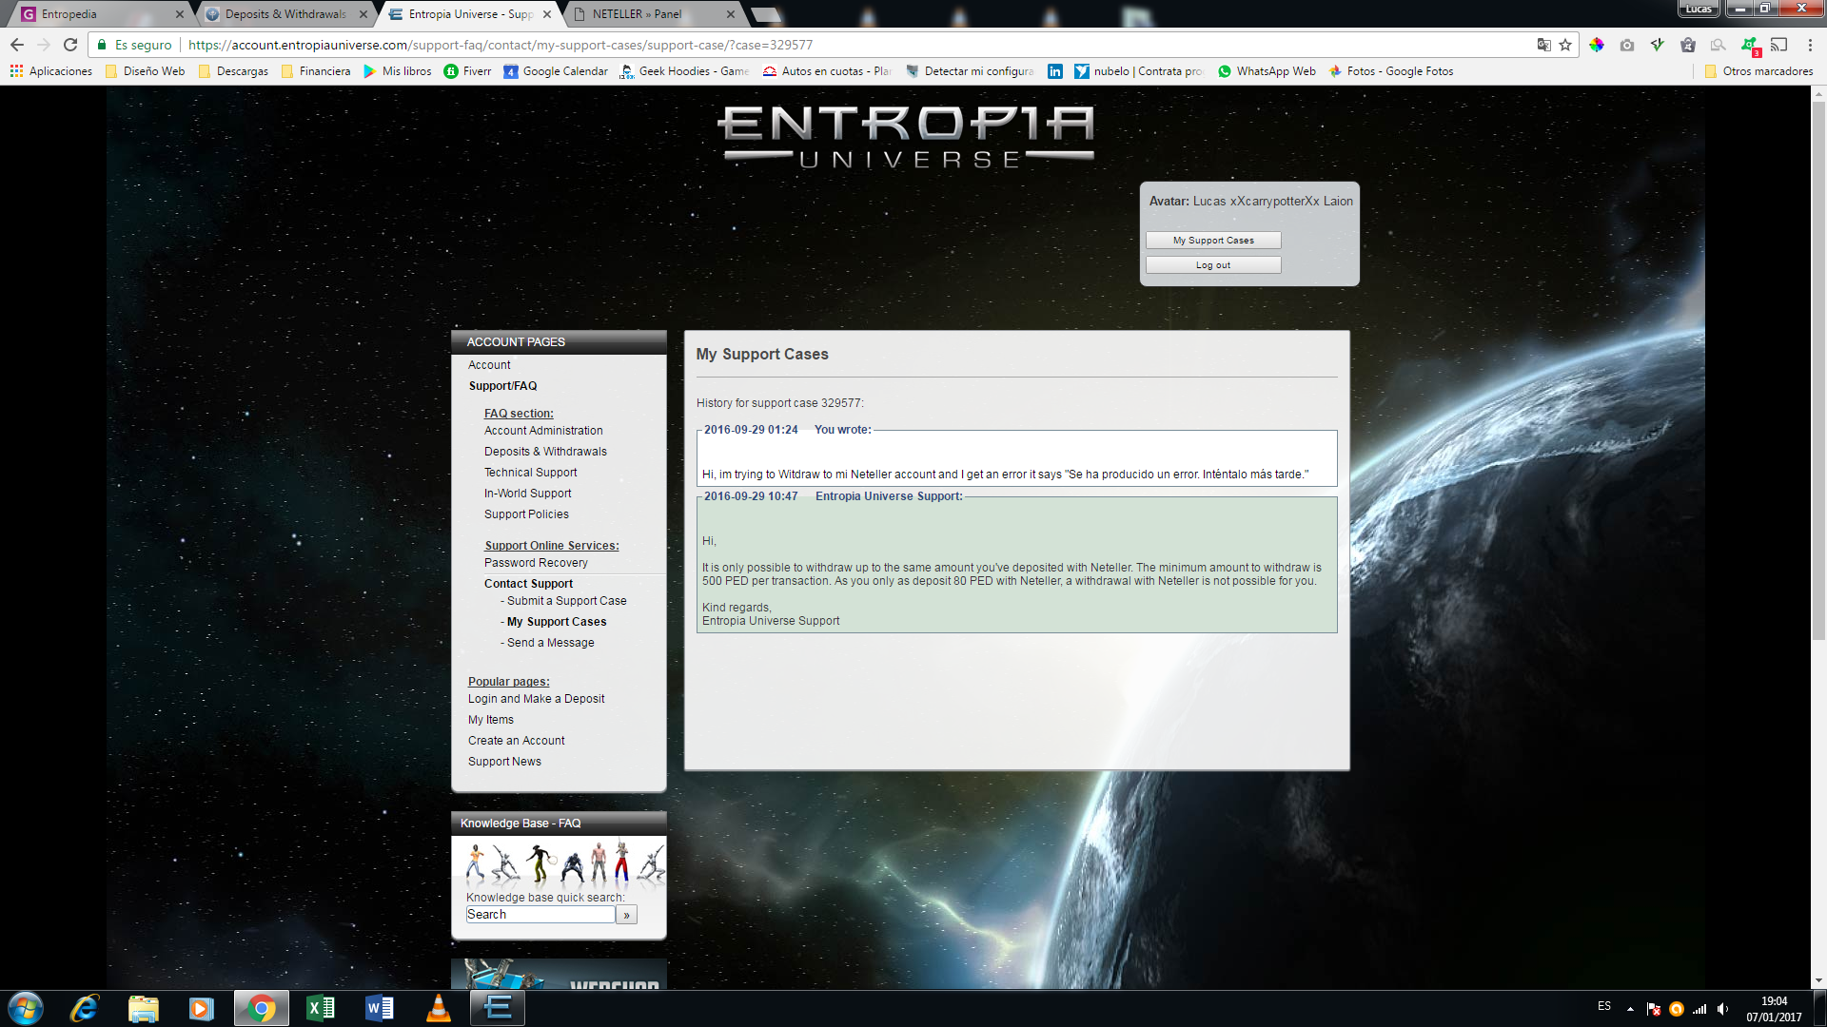Image resolution: width=1827 pixels, height=1027 pixels.
Task: Switch to the Deposits & Withdrawals tab
Action: (285, 14)
